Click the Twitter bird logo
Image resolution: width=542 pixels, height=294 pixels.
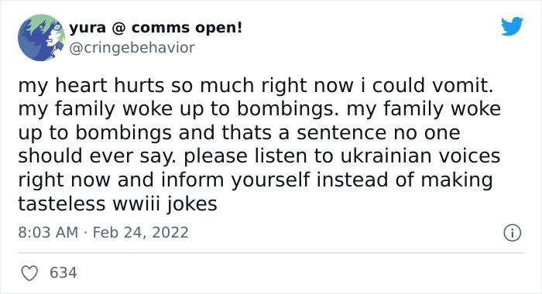tap(512, 26)
